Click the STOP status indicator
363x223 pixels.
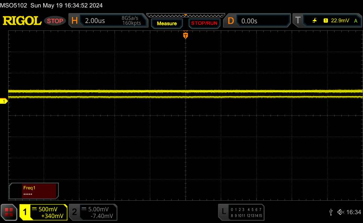click(x=55, y=21)
